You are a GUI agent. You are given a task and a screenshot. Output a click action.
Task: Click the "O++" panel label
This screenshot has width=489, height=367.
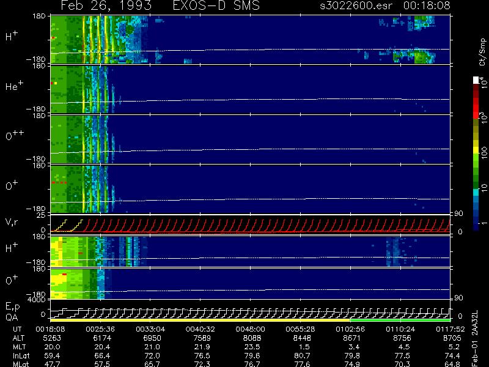[x=15, y=135]
